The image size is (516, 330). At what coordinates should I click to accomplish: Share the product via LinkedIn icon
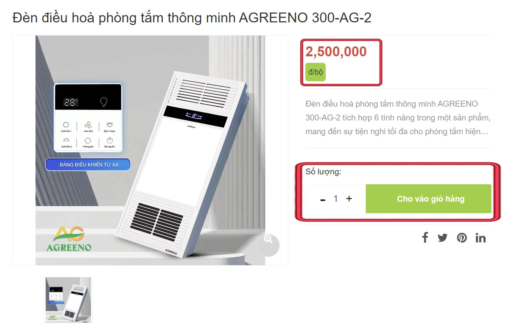[481, 238]
